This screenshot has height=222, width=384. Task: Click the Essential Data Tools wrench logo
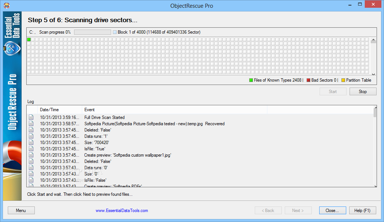(x=11, y=48)
